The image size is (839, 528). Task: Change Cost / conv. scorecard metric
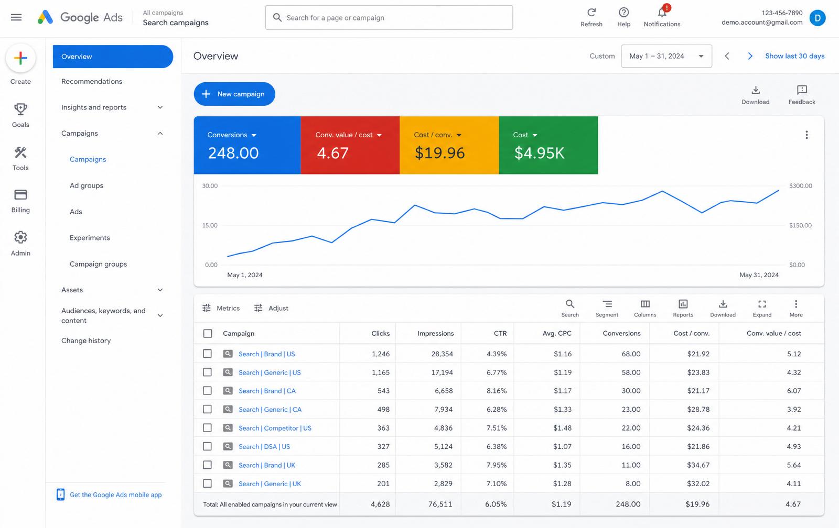coord(438,135)
